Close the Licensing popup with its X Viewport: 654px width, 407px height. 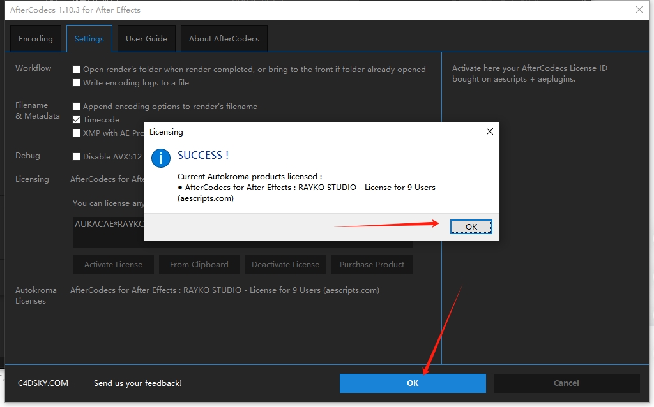[x=490, y=131]
